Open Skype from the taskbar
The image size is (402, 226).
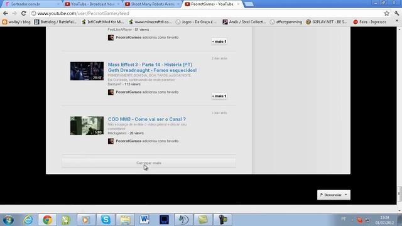pos(106,220)
